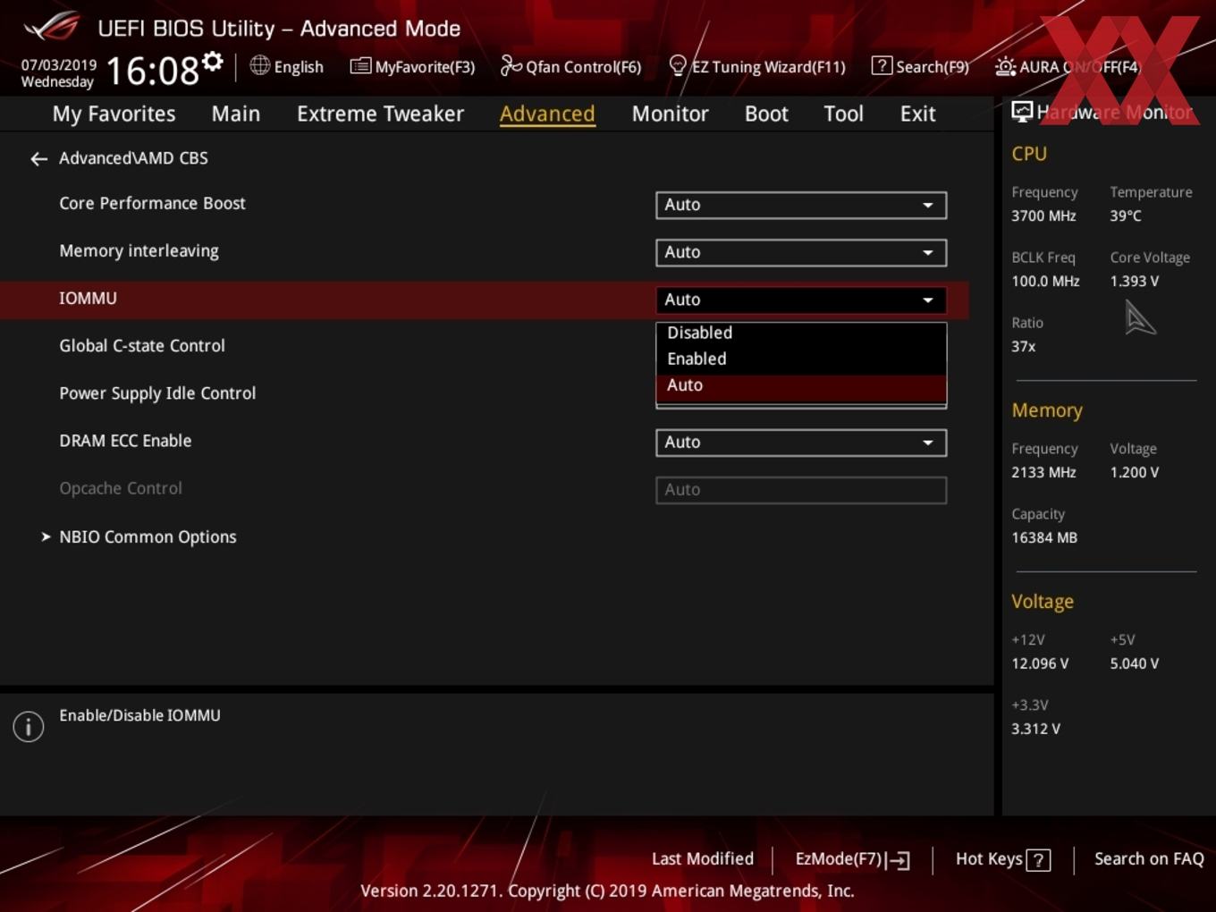Click +12V reading 12.096 V
The height and width of the screenshot is (912, 1216).
point(1040,664)
